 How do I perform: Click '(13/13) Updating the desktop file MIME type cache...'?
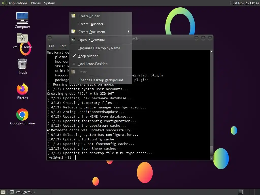[x=100, y=153]
